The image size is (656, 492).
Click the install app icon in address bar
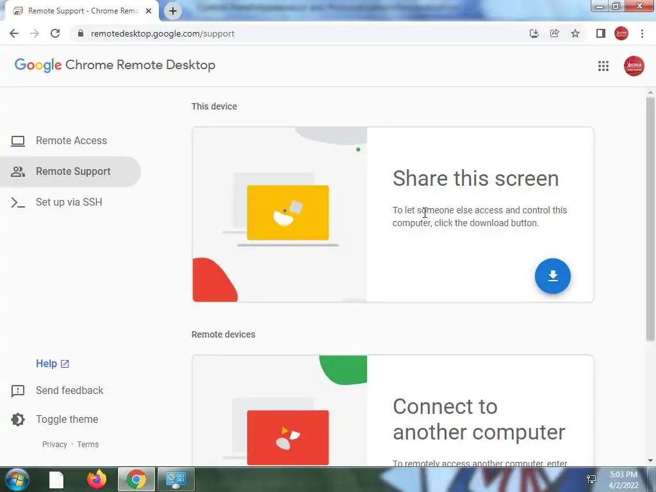534,33
